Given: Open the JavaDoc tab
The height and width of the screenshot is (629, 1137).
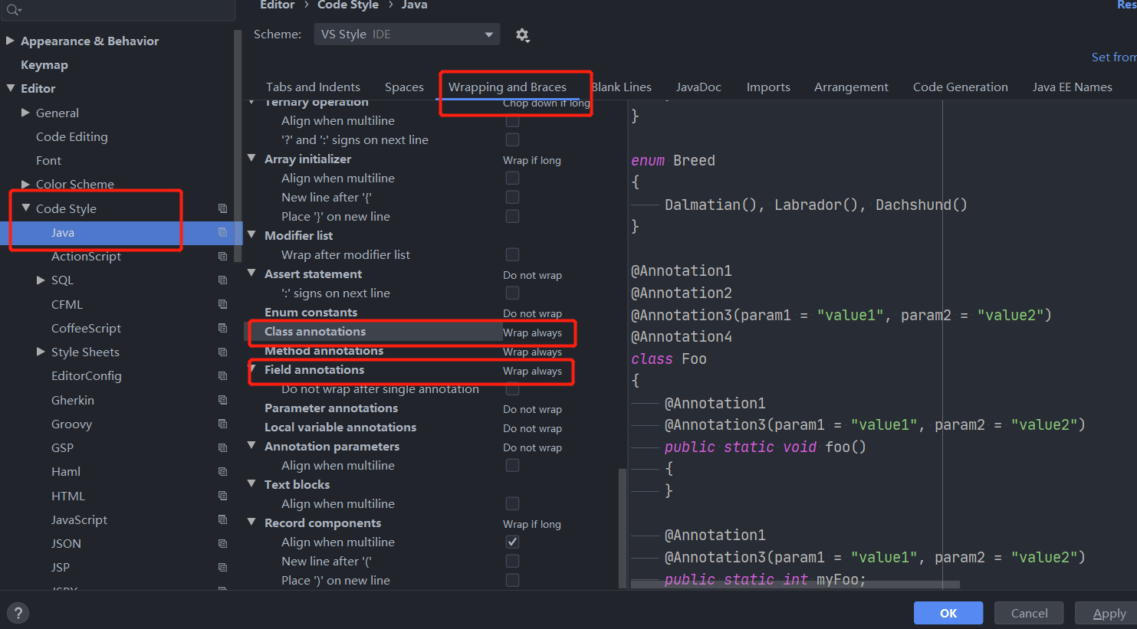Looking at the screenshot, I should [698, 87].
